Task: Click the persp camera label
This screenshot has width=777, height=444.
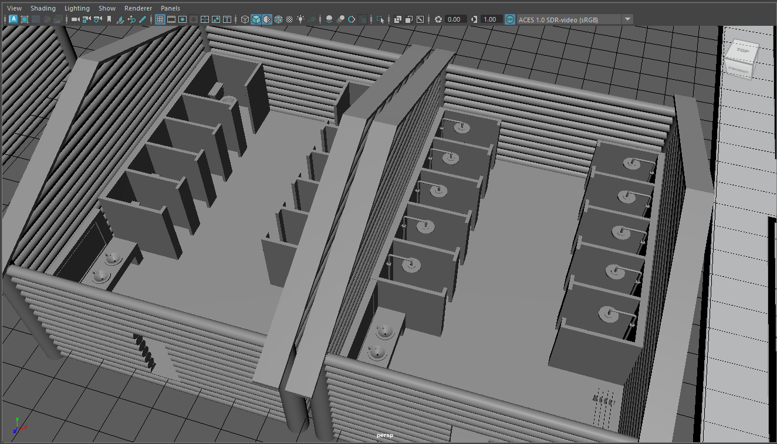Action: click(385, 435)
